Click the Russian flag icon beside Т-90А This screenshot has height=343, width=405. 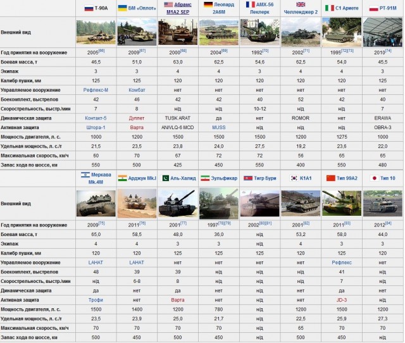pyautogui.click(x=89, y=8)
